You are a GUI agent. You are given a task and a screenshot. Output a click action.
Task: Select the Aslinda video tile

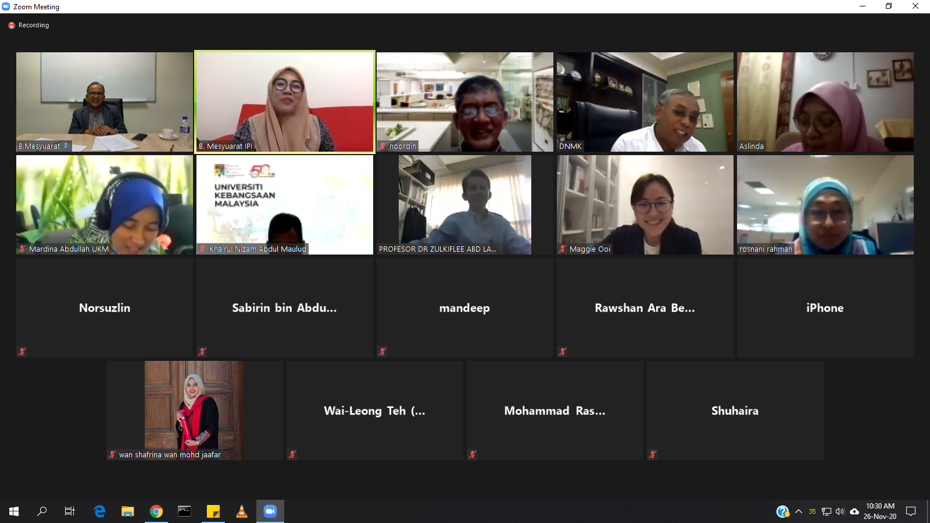(825, 102)
